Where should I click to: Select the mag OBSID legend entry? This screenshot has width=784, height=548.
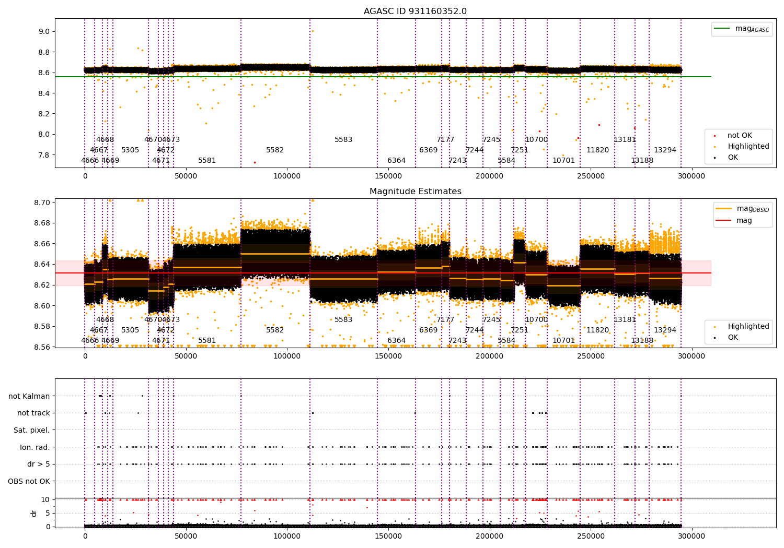pyautogui.click(x=743, y=209)
